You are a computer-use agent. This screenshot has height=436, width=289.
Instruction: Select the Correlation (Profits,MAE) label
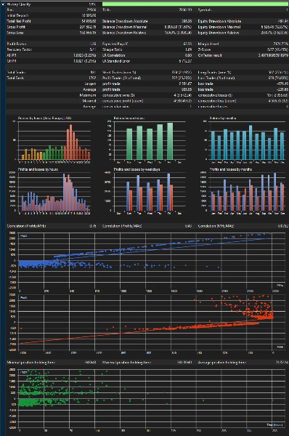[x=122, y=226]
